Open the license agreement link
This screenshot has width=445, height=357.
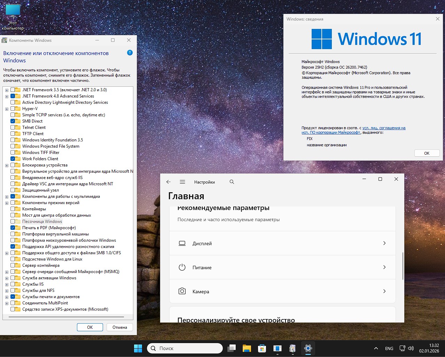click(384, 128)
